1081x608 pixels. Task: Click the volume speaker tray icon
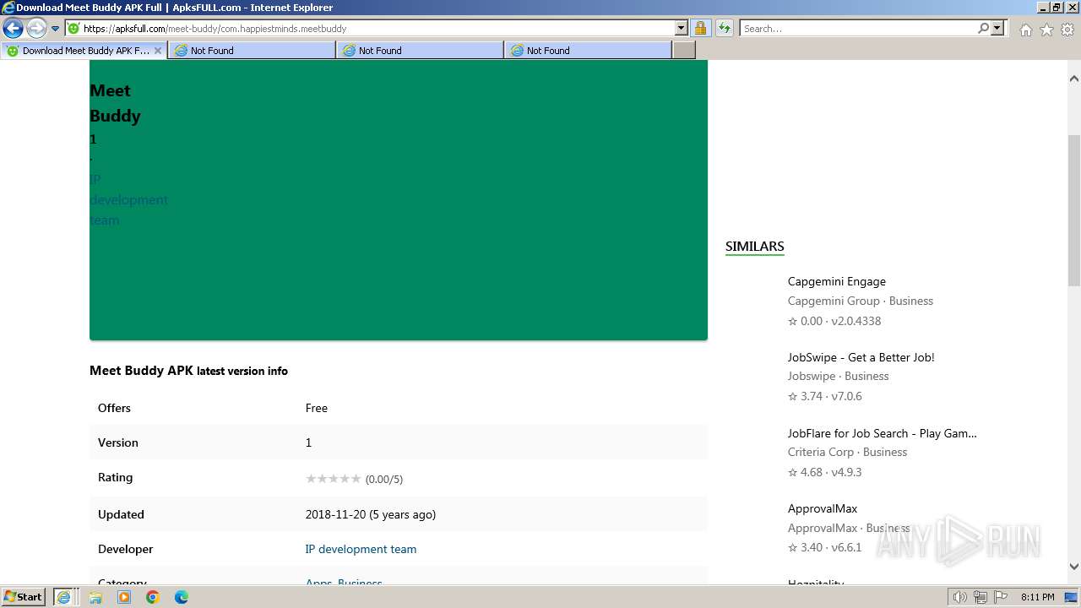tap(960, 597)
